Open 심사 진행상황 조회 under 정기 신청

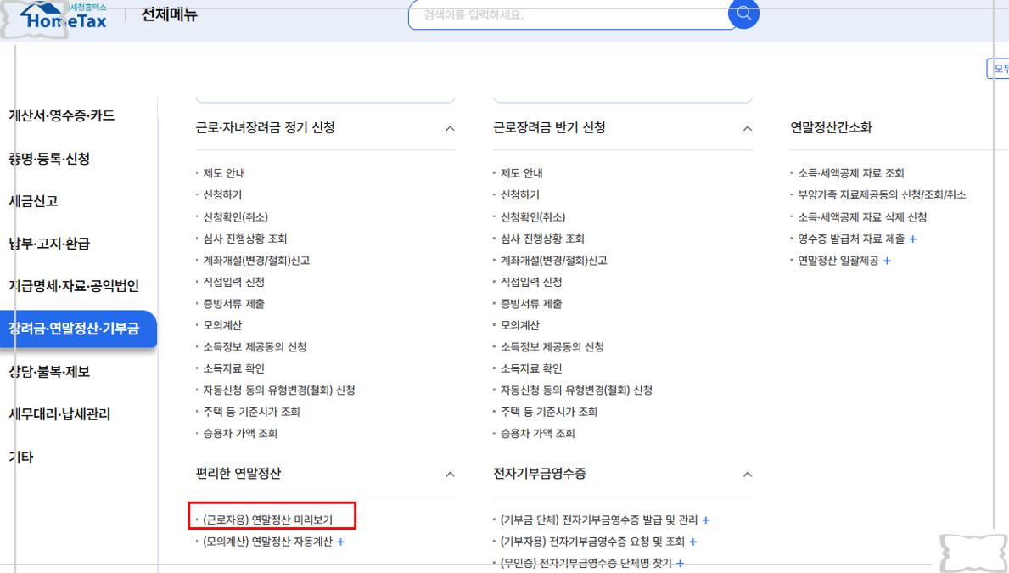pyautogui.click(x=245, y=239)
